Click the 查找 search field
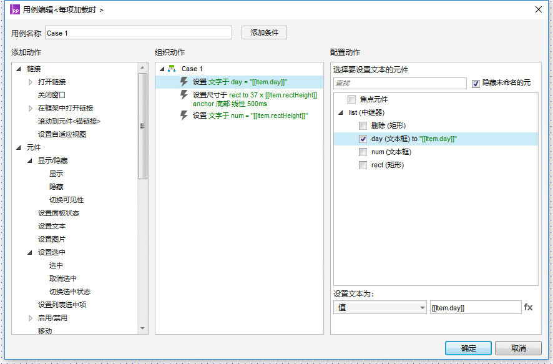Image resolution: width=553 pixels, height=364 pixels. [400, 83]
